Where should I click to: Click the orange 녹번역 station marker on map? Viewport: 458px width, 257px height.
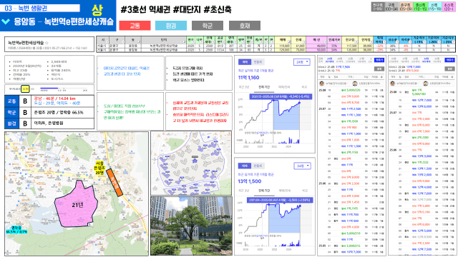pyautogui.click(x=114, y=183)
